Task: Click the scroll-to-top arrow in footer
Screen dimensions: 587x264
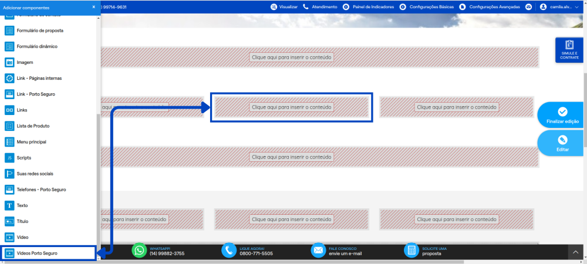Action: pos(576,253)
